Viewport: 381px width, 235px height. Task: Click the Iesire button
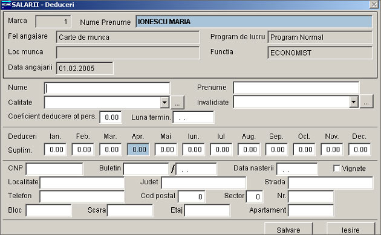[351, 229]
